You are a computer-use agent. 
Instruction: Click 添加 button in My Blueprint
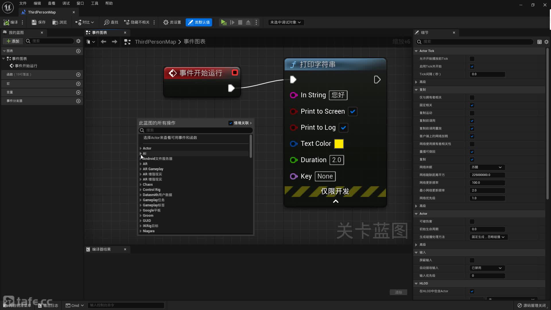coord(13,41)
